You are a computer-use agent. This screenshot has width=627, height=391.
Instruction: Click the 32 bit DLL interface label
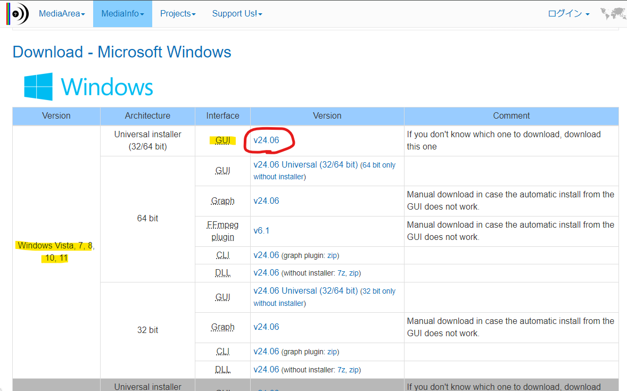click(222, 369)
